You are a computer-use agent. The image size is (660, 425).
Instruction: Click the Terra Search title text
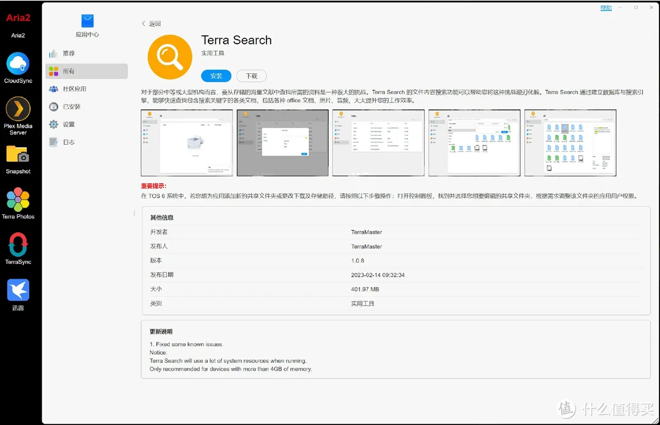tap(236, 40)
